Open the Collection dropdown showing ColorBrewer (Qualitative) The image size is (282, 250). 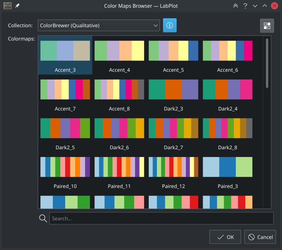99,25
